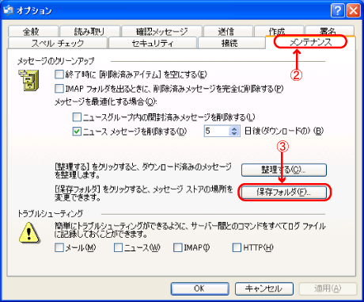Switch to the 署名 tab
364x302 pixels.
(x=329, y=32)
